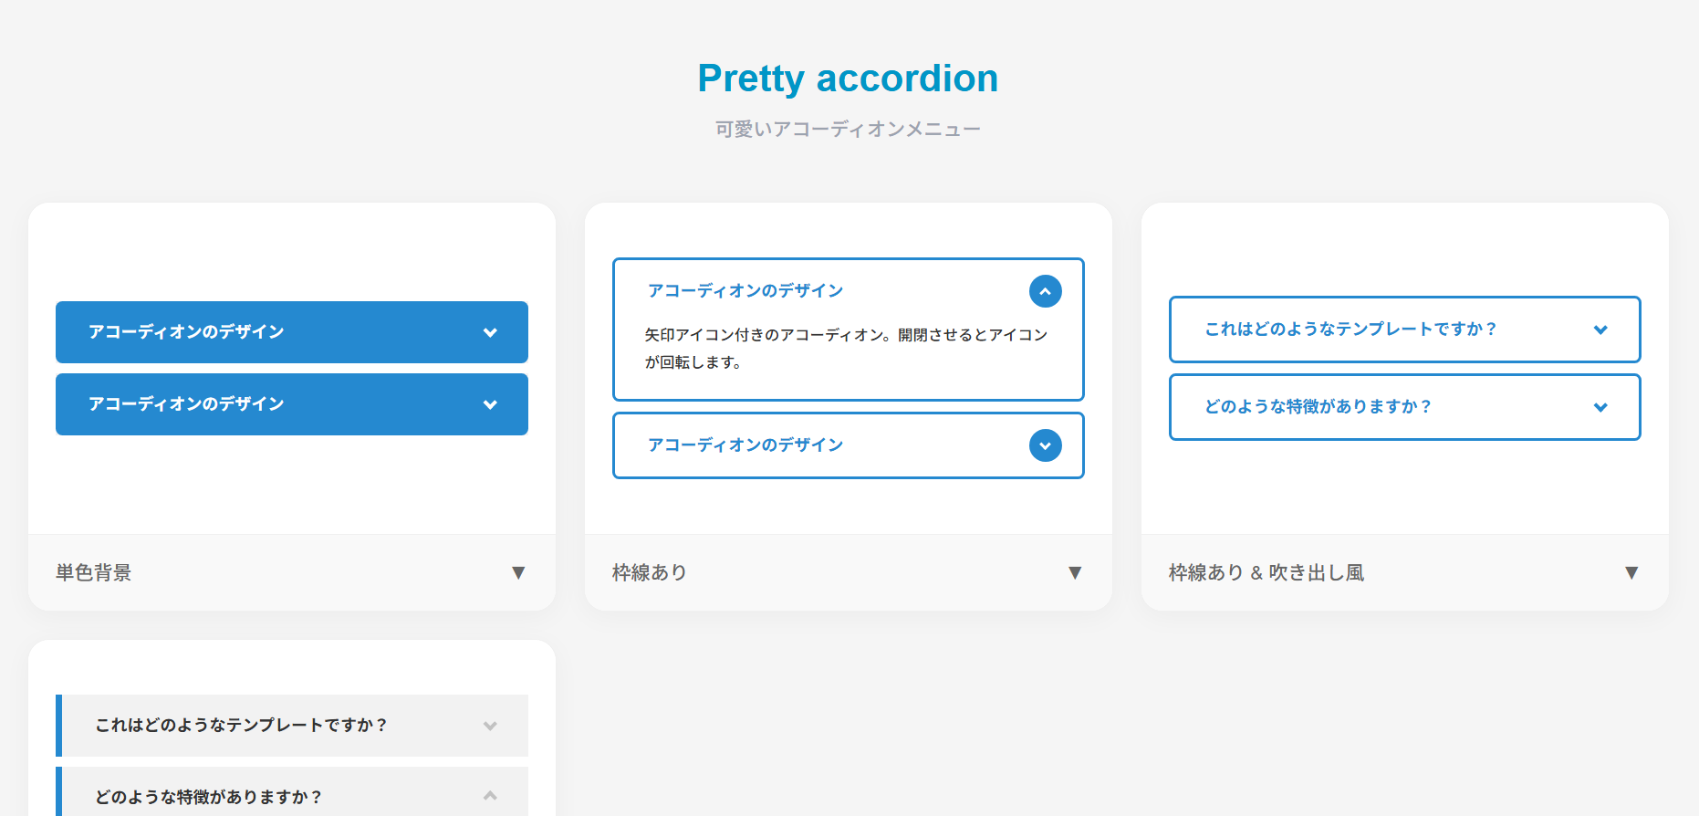Viewport: 1699px width, 816px height.
Task: Click the circular down-arrow icon on the closed bordered accordion
Action: click(x=1046, y=446)
